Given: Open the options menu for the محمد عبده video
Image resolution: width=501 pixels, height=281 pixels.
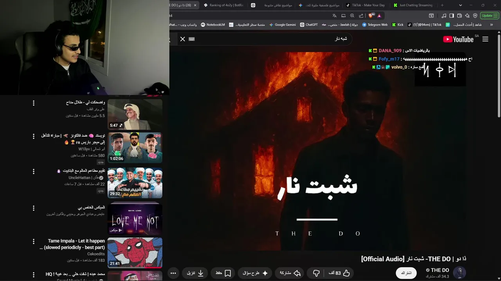Looking at the screenshot, I should click(34, 275).
